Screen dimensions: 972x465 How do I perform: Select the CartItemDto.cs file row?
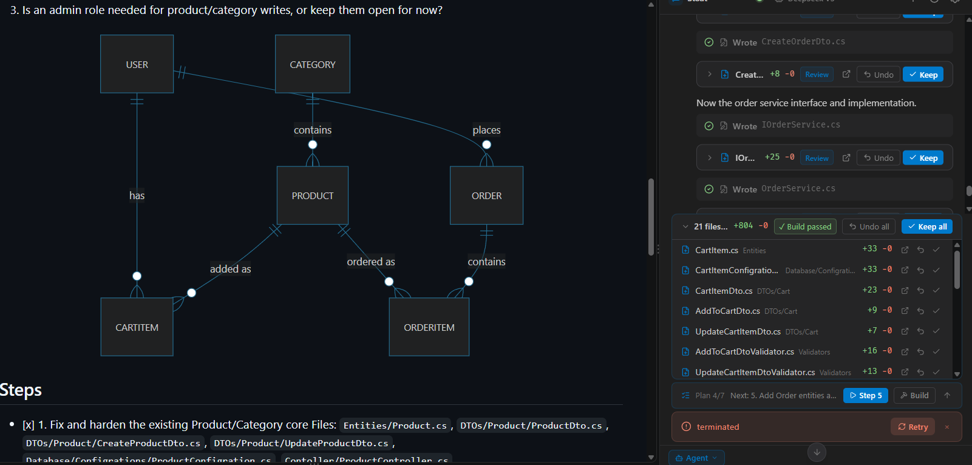[812, 290]
